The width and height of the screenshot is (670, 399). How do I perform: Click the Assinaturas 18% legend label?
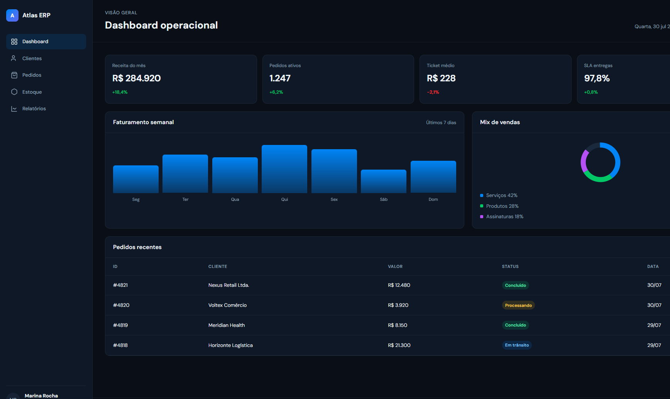click(505, 217)
